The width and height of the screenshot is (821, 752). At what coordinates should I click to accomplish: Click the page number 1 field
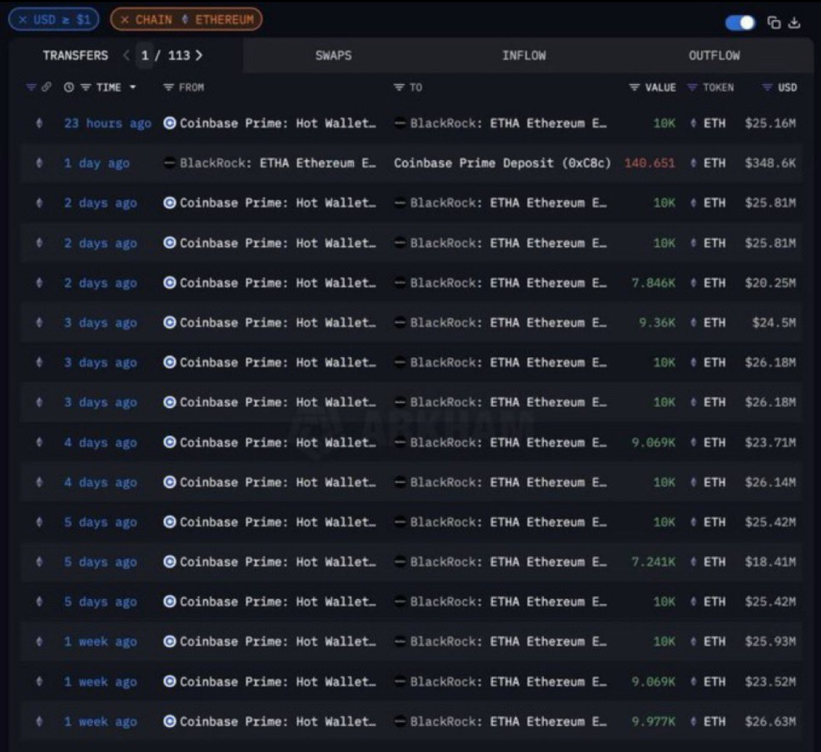145,56
